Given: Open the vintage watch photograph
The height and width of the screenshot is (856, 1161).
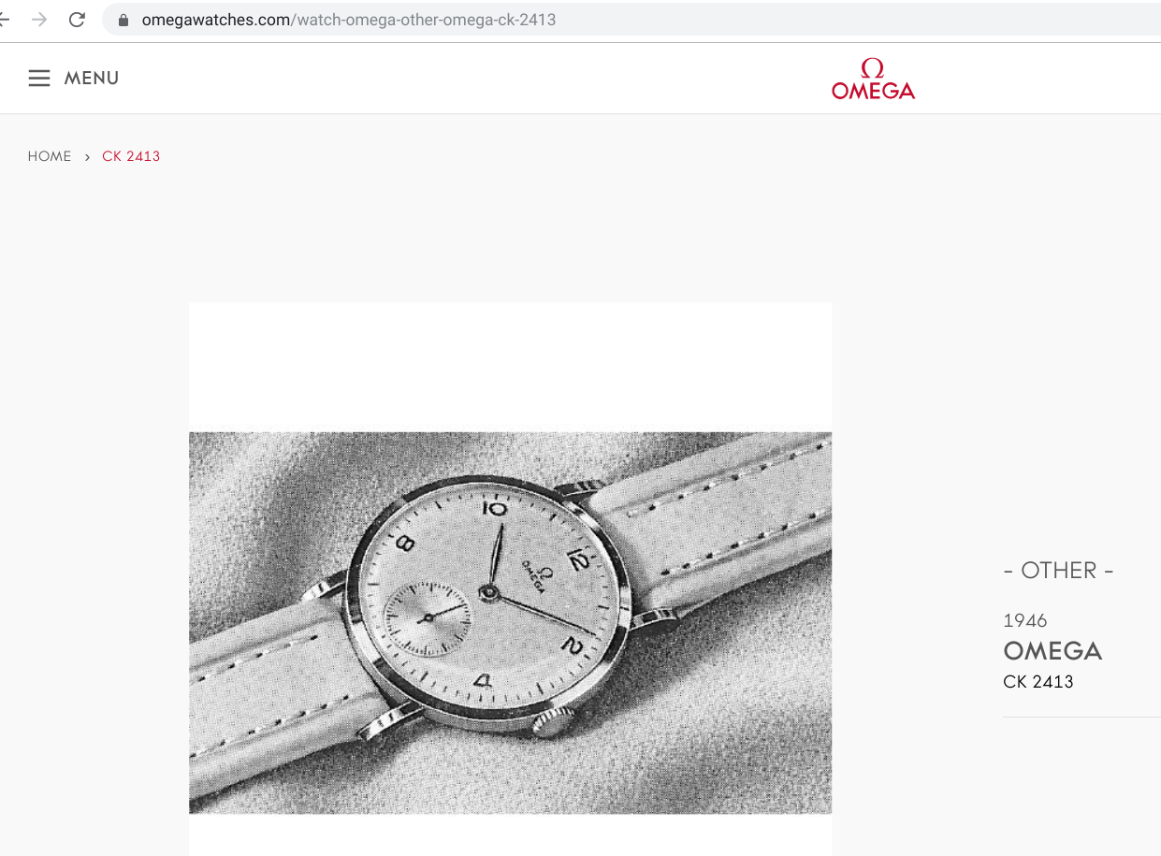Looking at the screenshot, I should click(x=510, y=622).
